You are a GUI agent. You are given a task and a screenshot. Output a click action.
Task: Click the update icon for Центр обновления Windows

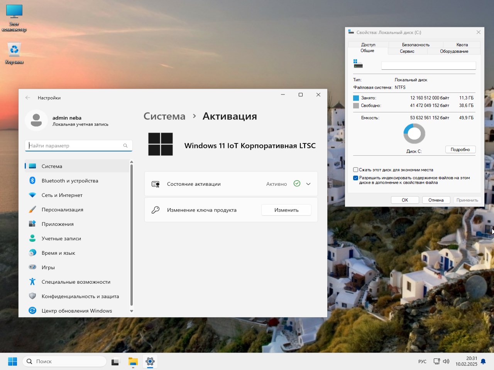click(x=32, y=311)
